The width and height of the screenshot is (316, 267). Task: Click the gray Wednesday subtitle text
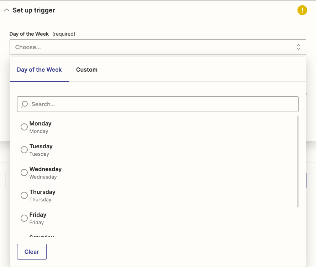(x=43, y=177)
